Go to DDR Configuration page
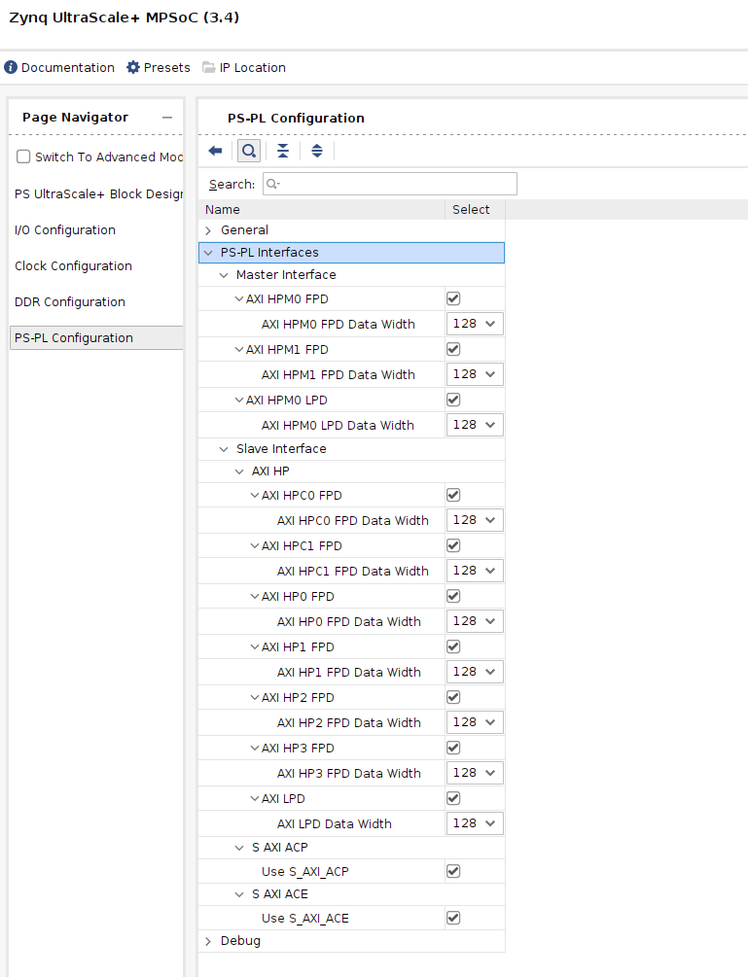This screenshot has width=748, height=977. click(x=70, y=302)
